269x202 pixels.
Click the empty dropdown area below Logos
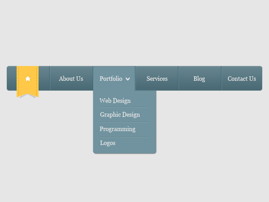(x=125, y=150)
